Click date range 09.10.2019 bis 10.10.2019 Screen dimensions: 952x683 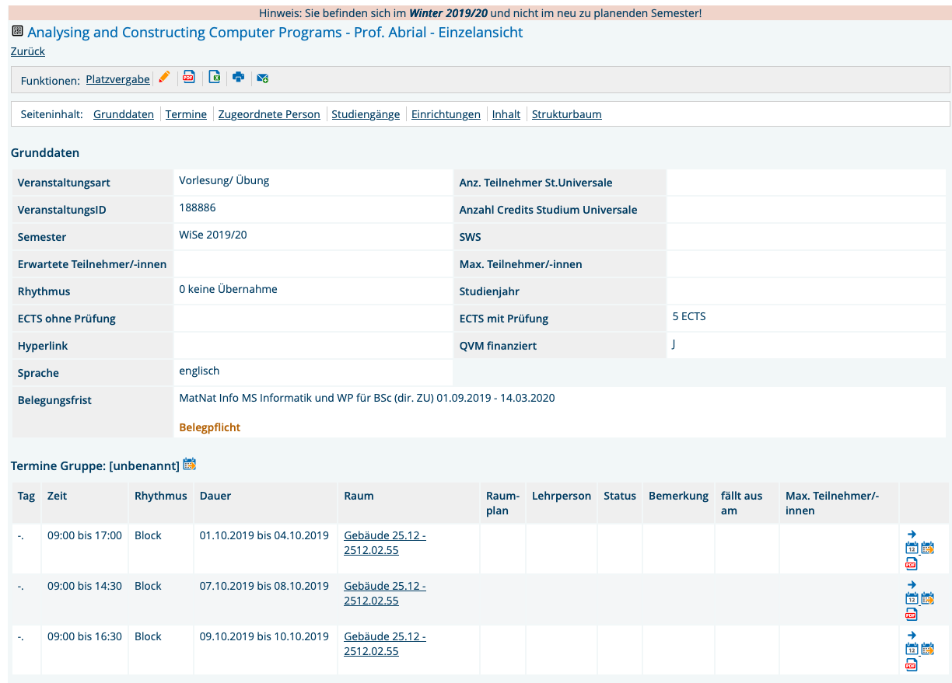(x=264, y=636)
